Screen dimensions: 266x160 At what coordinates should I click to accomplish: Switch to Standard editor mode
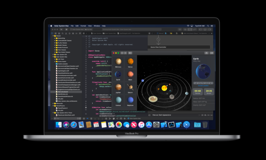(186, 30)
